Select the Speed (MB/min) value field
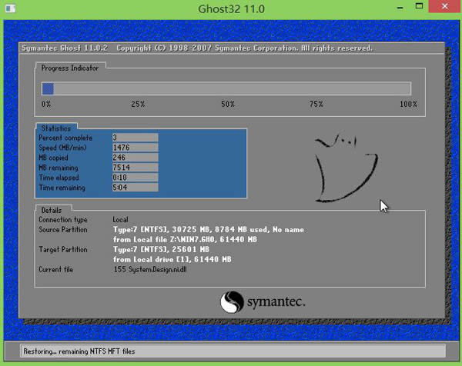The width and height of the screenshot is (462, 366). [x=135, y=147]
